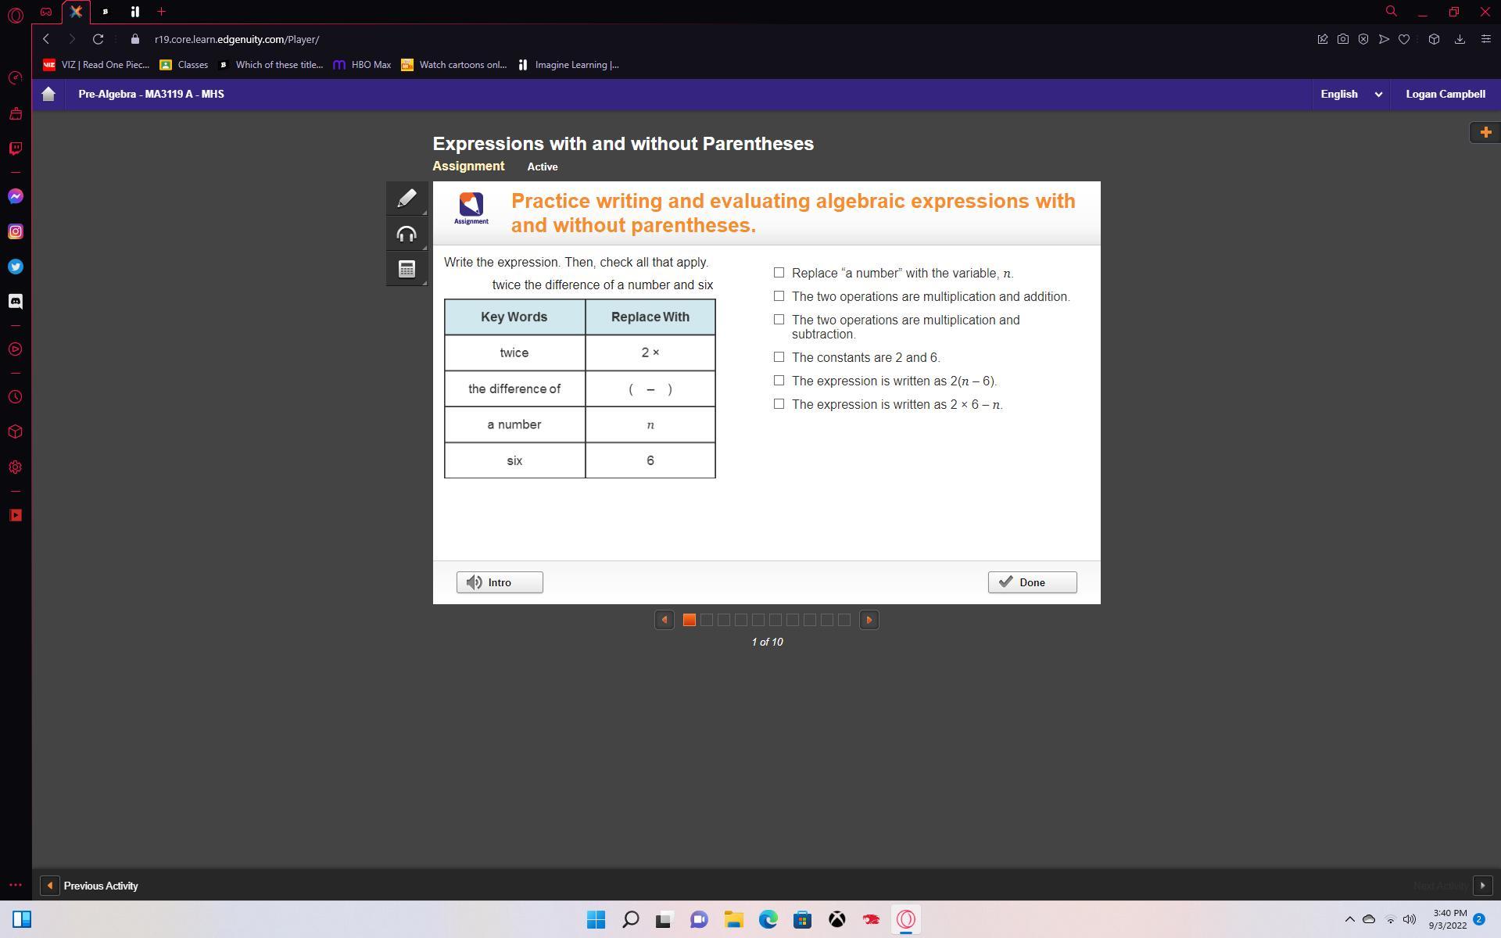
Task: Open the English language dropdown
Action: coord(1351,94)
